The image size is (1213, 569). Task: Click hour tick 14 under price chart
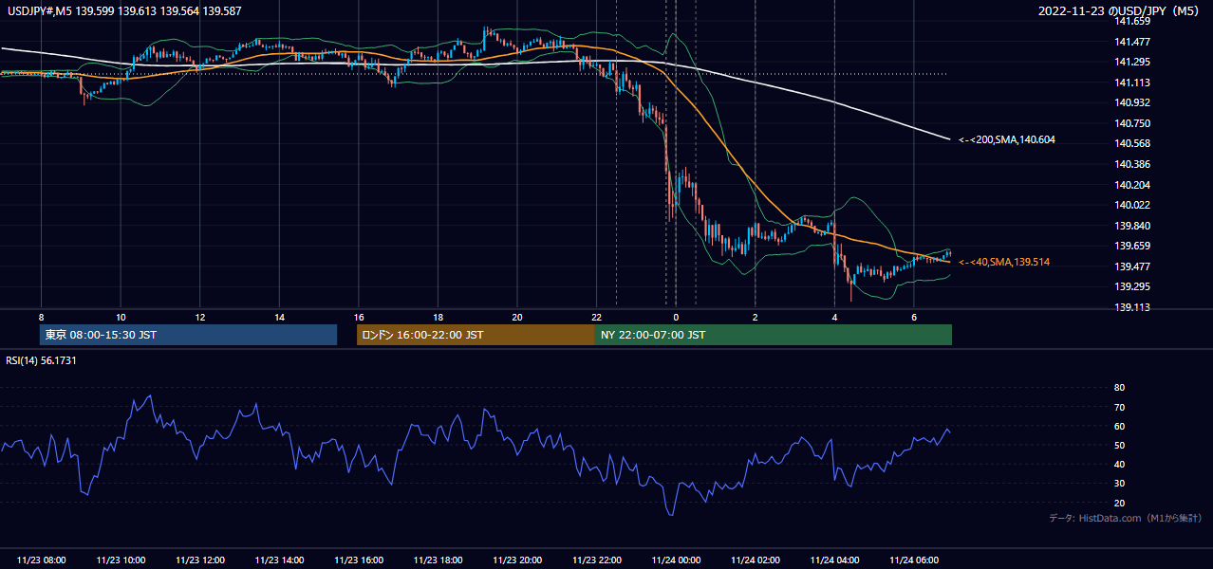click(279, 317)
